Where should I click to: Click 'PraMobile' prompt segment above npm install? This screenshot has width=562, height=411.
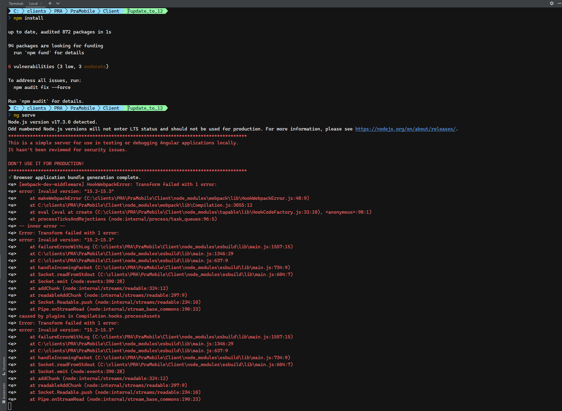point(82,11)
